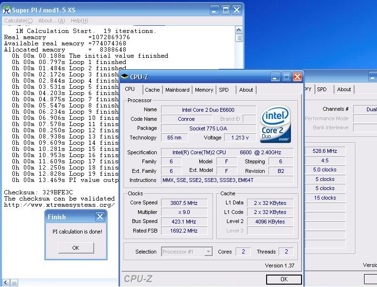
Task: Click the Threads value field
Action: click(286, 252)
